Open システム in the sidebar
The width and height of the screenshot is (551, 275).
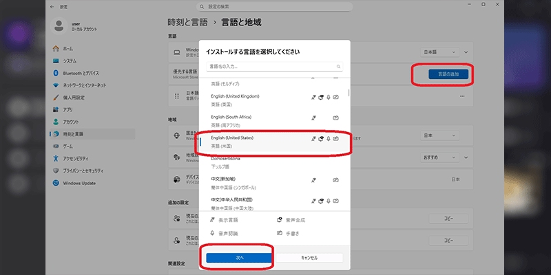pos(93,61)
